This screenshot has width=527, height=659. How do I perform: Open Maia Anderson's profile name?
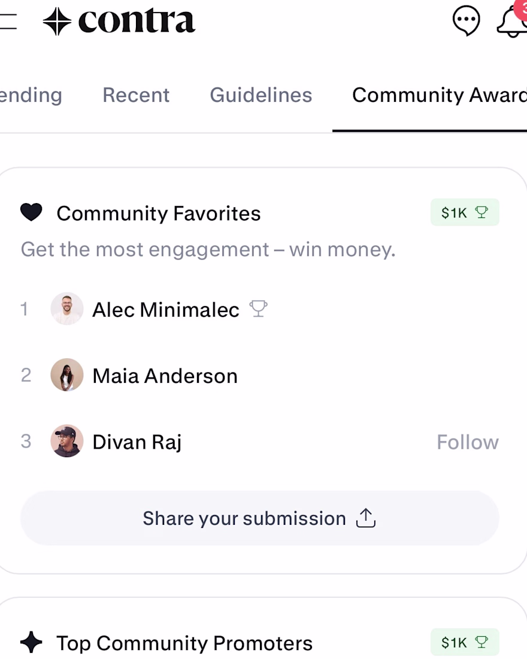tap(165, 376)
